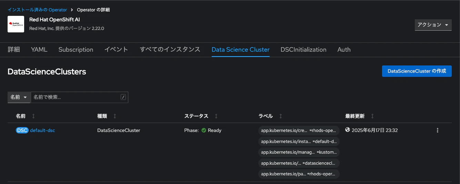Viewport: 460px width, 184px height.
Task: Click the =datasciencecl… label chip
Action: (x=299, y=163)
